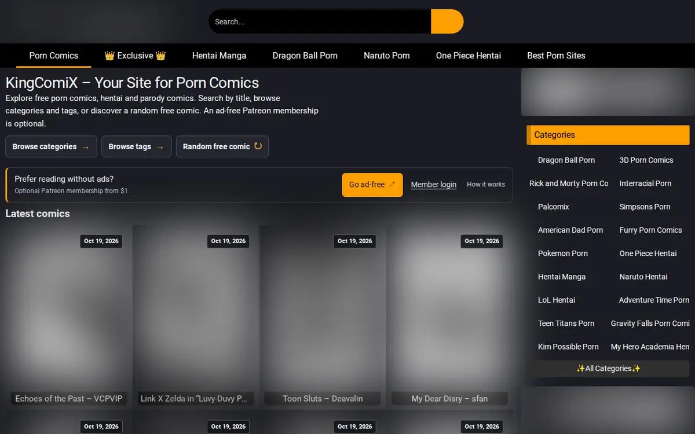Focus the Search input field
This screenshot has width=695, height=434.
click(x=320, y=21)
